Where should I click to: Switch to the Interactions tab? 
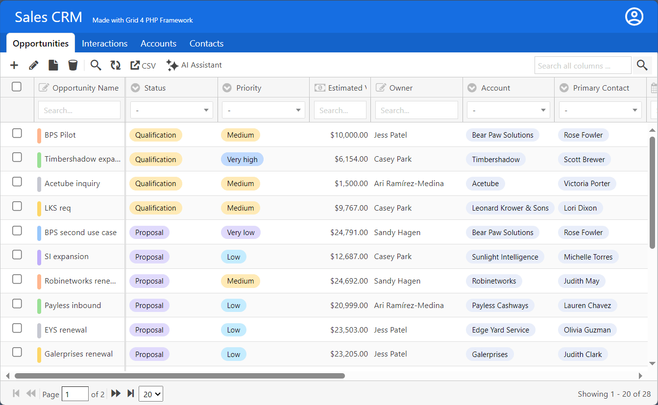point(104,44)
